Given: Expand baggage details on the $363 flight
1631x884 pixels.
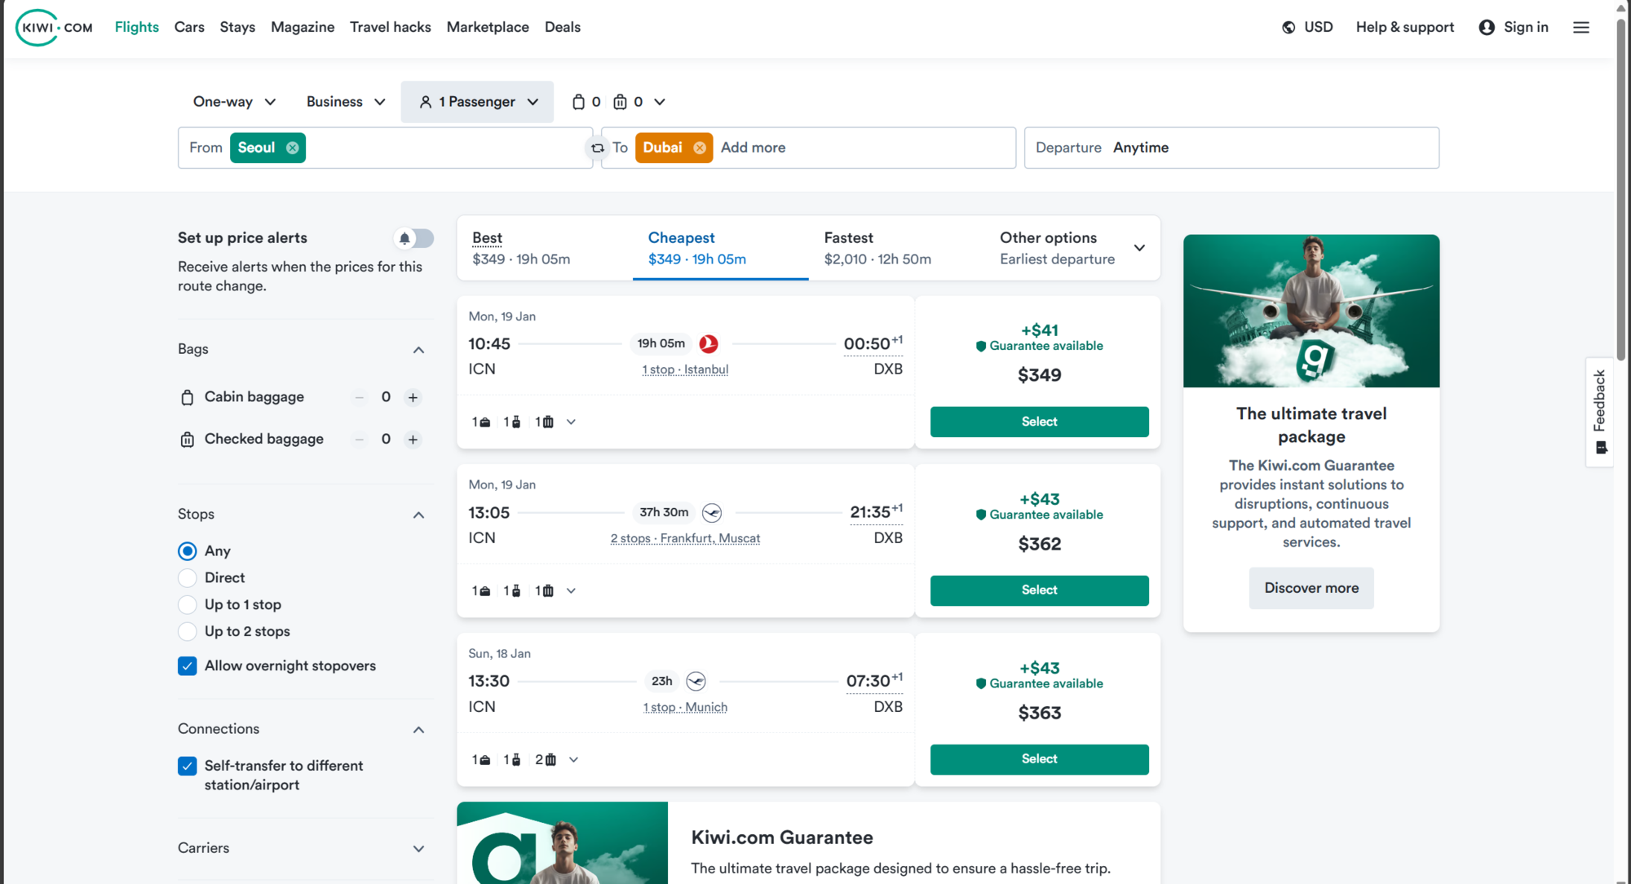Looking at the screenshot, I should tap(573, 760).
